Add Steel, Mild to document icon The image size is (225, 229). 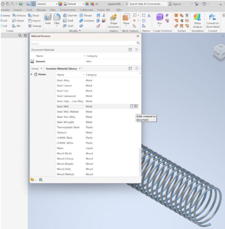(132, 106)
